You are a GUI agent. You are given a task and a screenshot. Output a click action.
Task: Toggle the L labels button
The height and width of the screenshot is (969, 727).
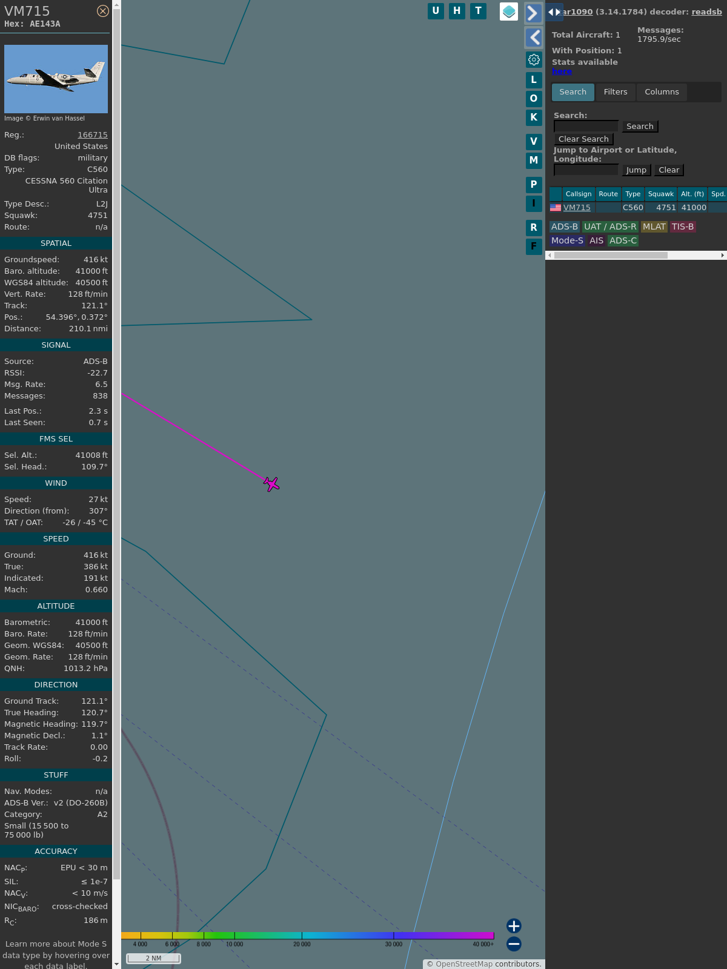(534, 80)
